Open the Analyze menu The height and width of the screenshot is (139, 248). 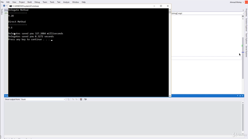tap(66, 2)
